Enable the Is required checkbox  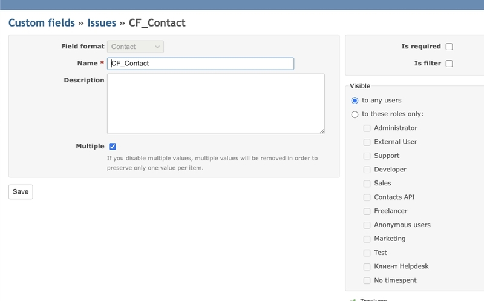click(x=449, y=47)
